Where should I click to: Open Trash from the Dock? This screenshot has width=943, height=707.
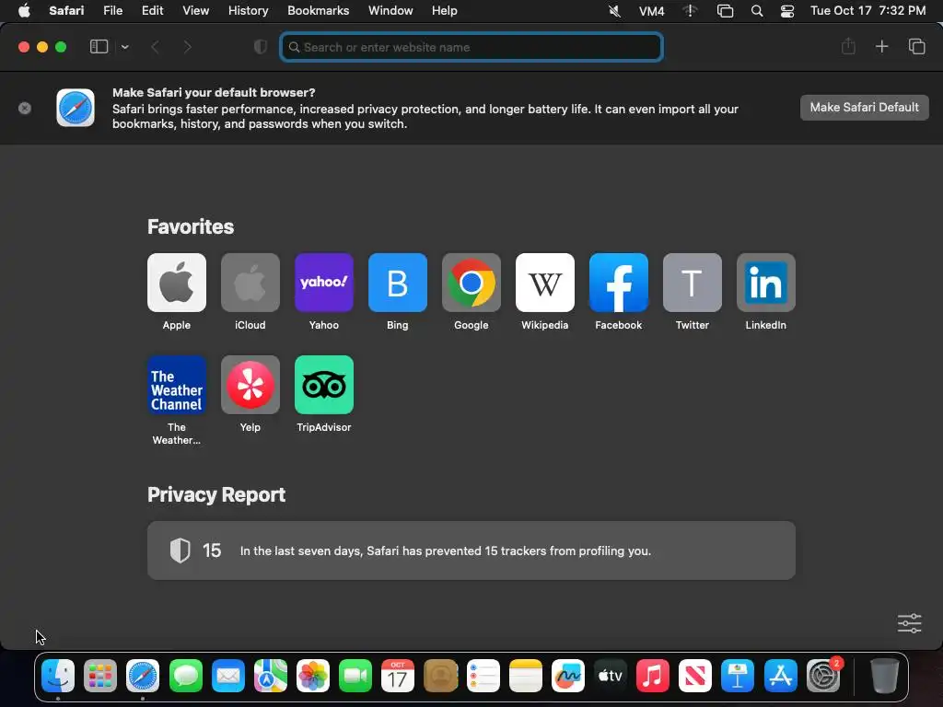885,676
